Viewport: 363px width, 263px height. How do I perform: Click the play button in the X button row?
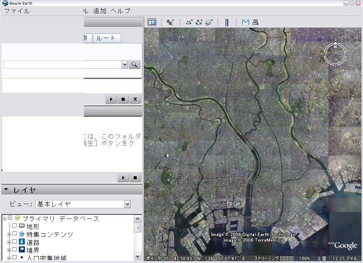pyautogui.click(x=111, y=99)
